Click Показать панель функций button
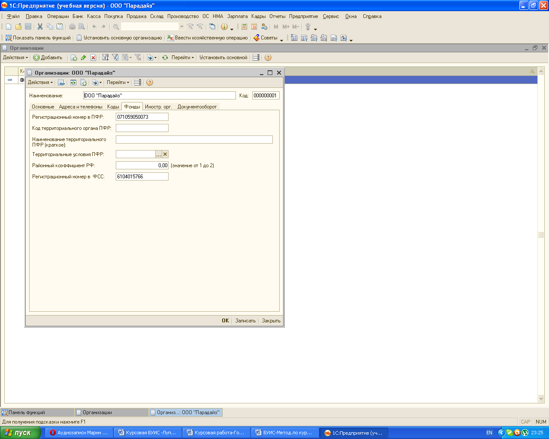549x439 pixels. point(38,38)
